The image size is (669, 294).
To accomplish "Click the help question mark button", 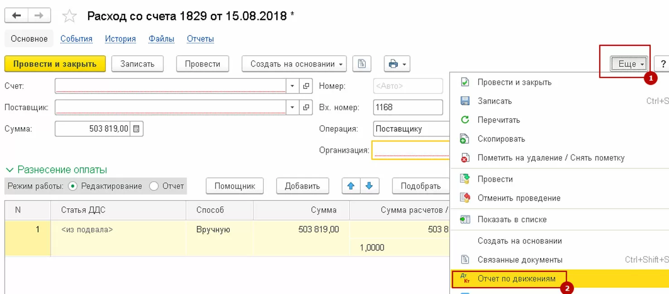I will coord(663,64).
